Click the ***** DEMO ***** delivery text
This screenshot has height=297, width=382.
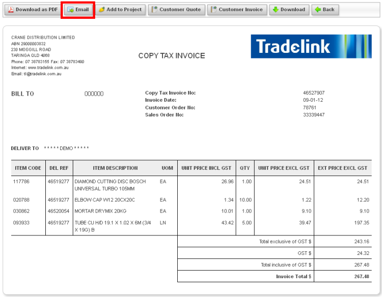pyautogui.click(x=66, y=148)
